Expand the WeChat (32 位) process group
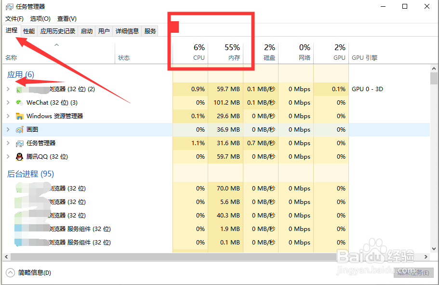Screen dimensions: 439x285 8,103
